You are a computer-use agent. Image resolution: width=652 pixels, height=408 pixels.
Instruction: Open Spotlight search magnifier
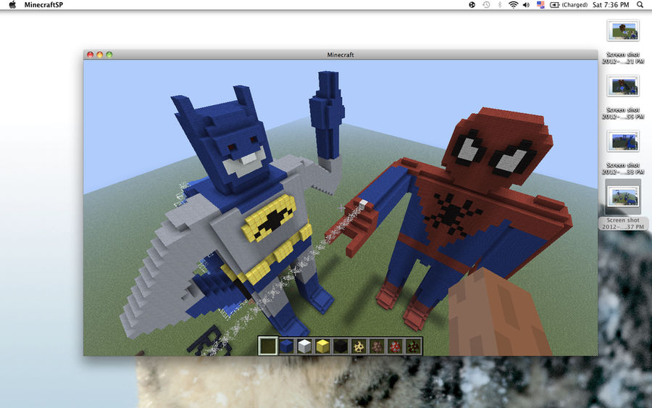point(640,5)
